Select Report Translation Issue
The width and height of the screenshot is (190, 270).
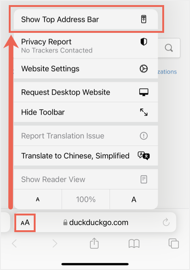pos(86,136)
